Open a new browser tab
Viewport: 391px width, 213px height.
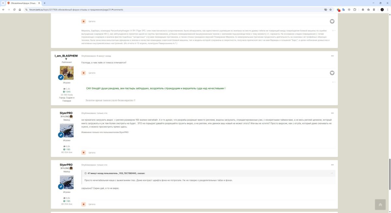point(44,3)
